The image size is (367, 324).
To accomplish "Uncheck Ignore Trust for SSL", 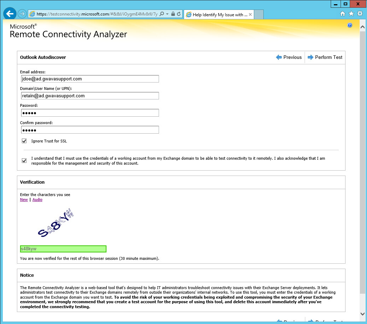I will 24,141.
